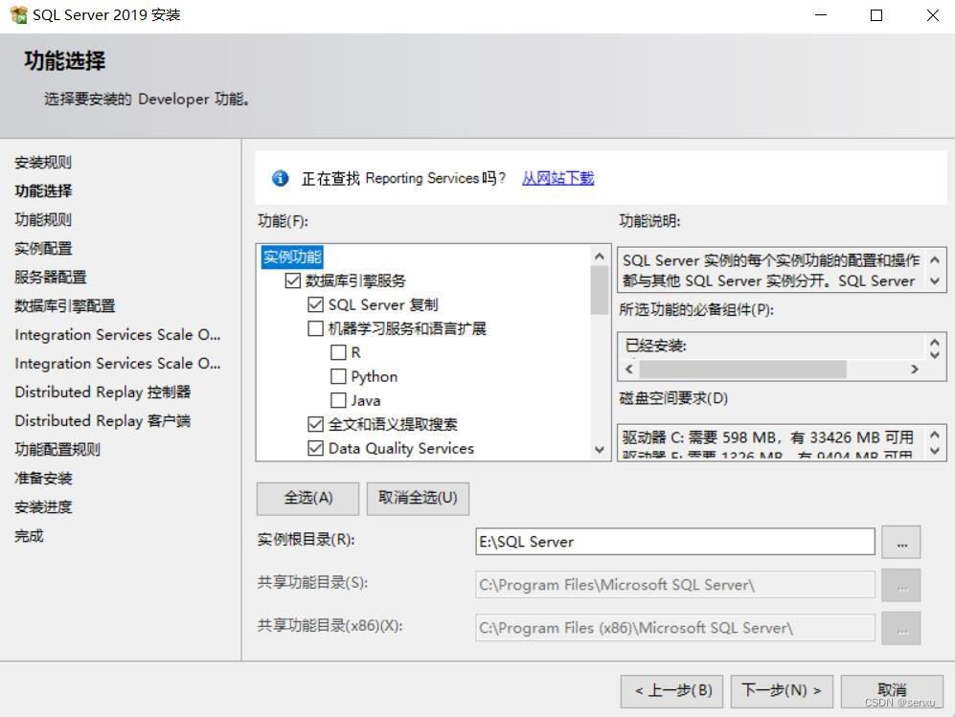Viewport: 955px width, 717px height.
Task: Click the 取消 button
Action: click(x=893, y=691)
